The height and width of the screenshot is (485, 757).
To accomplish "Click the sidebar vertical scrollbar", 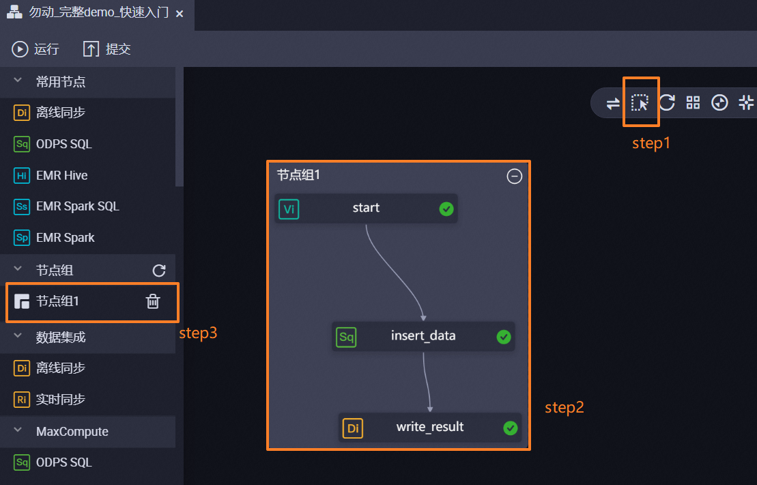I will pos(180,126).
